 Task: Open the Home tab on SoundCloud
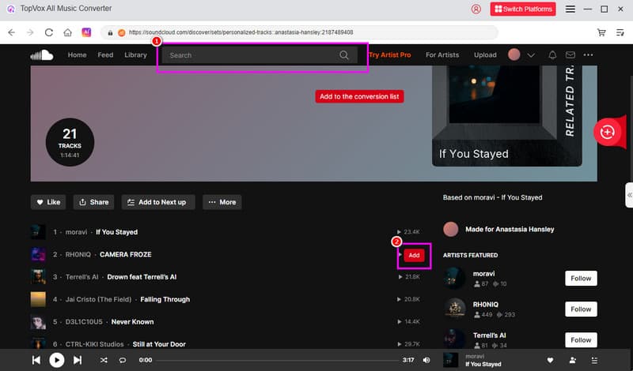(77, 54)
